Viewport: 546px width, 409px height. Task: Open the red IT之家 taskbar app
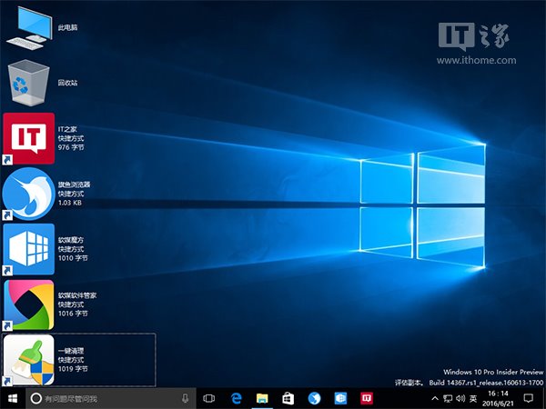[368, 398]
